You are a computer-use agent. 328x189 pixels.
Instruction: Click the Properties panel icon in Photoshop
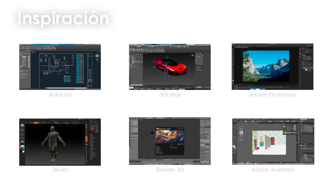[x=307, y=51]
